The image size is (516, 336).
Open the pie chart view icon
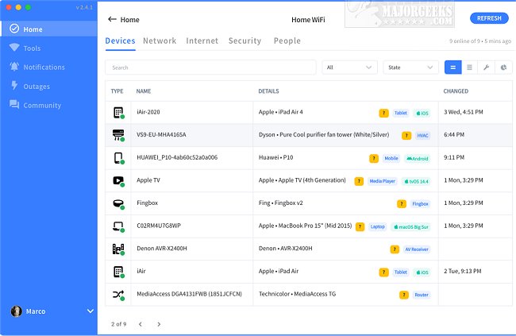(x=503, y=68)
